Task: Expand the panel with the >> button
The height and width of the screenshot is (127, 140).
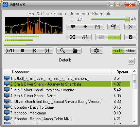Action: (x=131, y=61)
